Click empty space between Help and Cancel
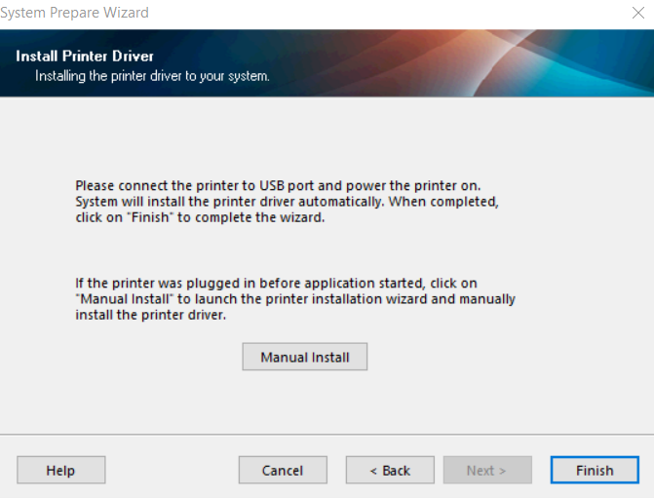Image resolution: width=654 pixels, height=498 pixels. pyautogui.click(x=172, y=470)
